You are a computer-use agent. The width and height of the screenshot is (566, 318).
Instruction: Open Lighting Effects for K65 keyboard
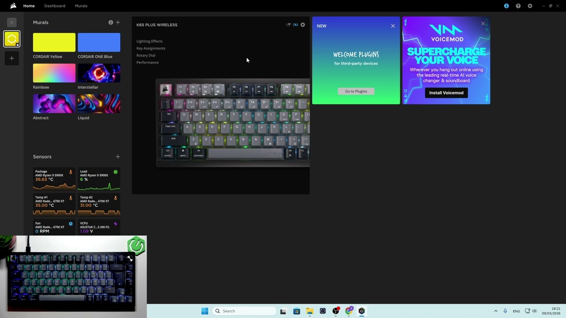point(149,41)
